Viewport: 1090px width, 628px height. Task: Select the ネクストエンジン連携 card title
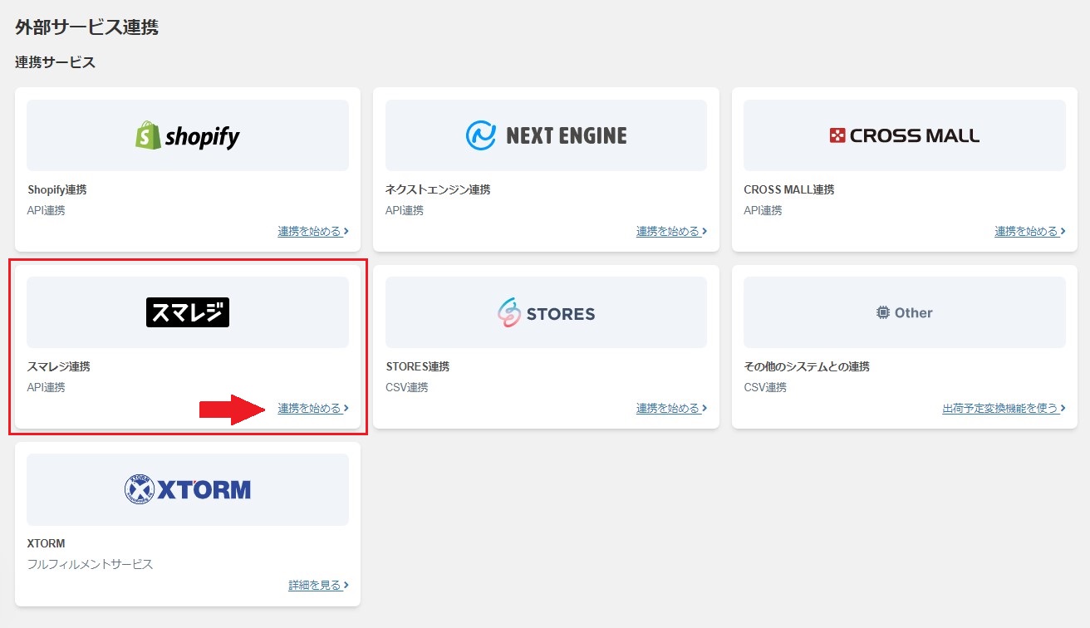[x=438, y=190]
